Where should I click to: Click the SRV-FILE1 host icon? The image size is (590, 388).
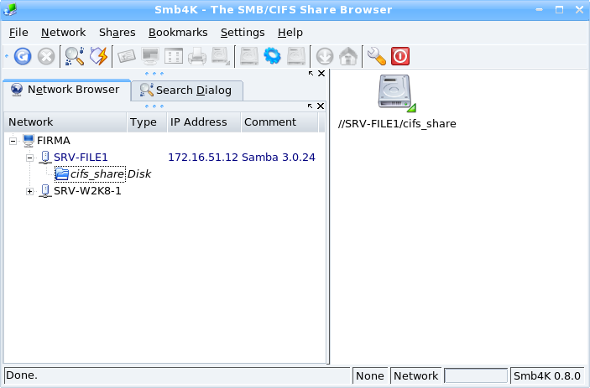[45, 158]
